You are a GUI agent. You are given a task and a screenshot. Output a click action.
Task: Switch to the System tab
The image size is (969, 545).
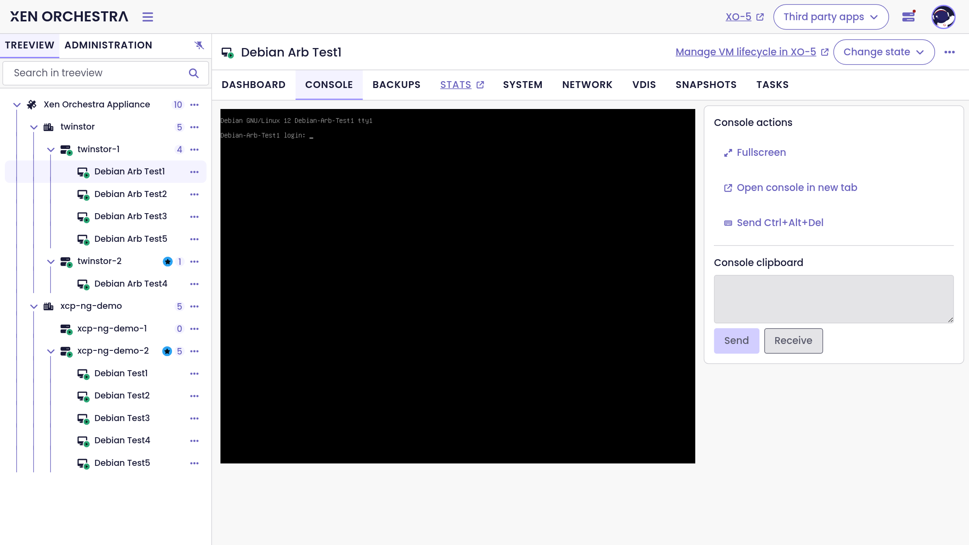point(523,85)
